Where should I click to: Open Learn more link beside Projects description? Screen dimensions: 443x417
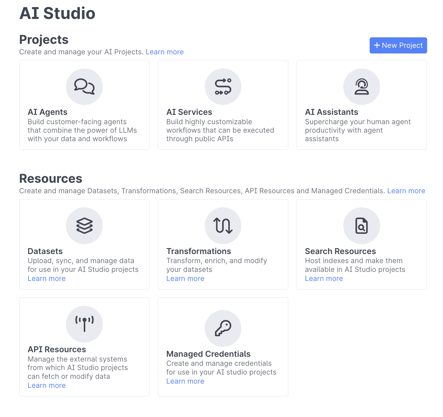[x=165, y=52]
